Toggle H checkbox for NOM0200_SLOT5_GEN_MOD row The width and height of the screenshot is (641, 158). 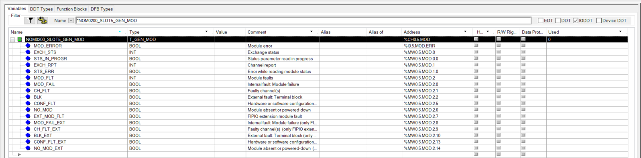click(476, 39)
